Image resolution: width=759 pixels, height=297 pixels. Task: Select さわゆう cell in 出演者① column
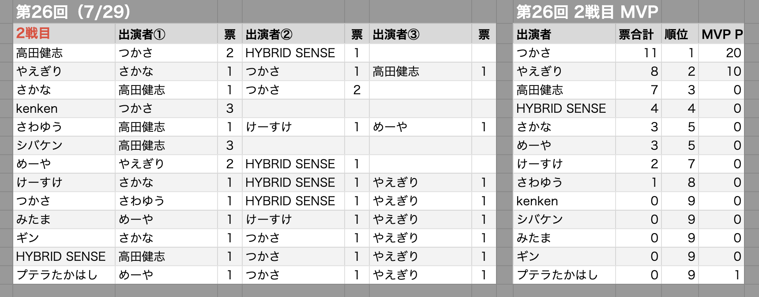166,201
